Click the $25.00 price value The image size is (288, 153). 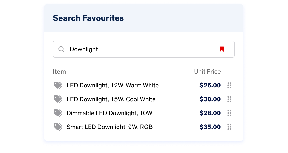tap(210, 85)
